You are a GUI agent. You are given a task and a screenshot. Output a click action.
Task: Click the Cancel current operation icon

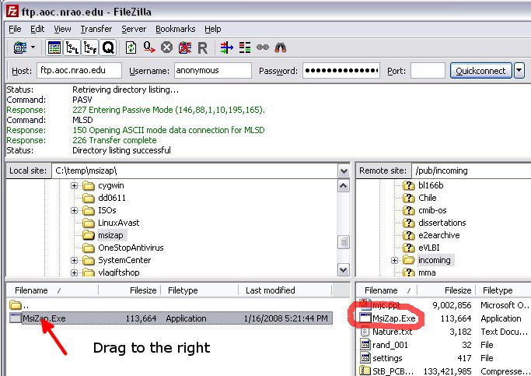(x=166, y=47)
